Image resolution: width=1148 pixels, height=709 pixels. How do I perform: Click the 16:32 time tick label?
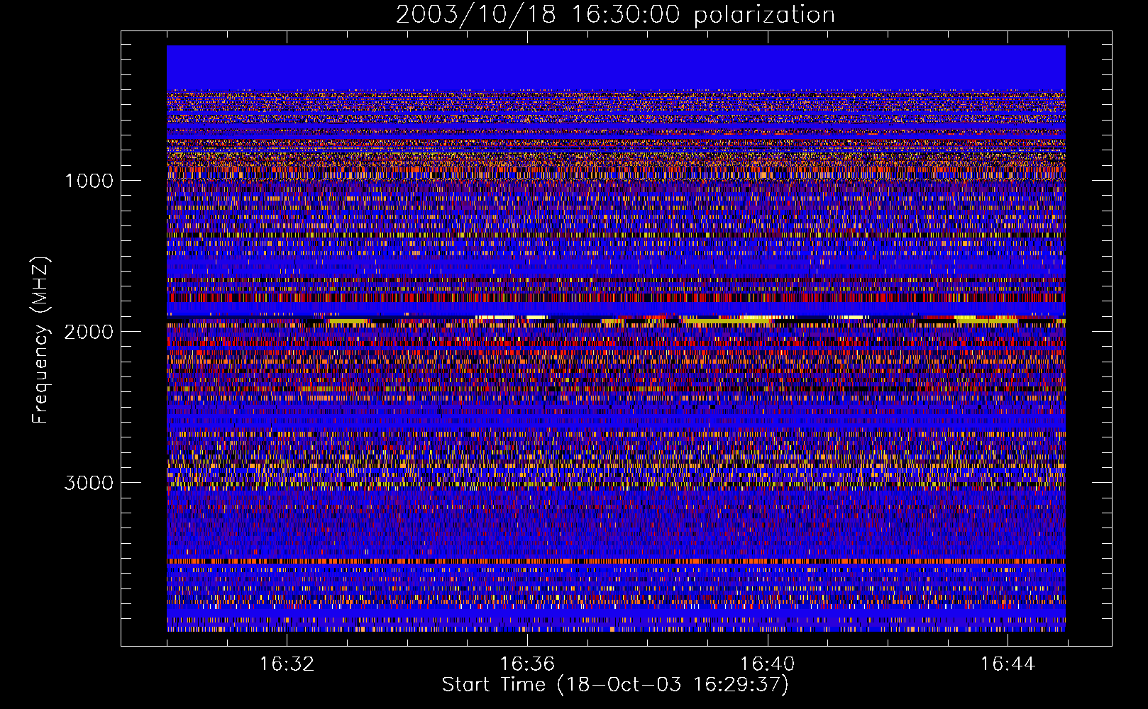(x=287, y=664)
